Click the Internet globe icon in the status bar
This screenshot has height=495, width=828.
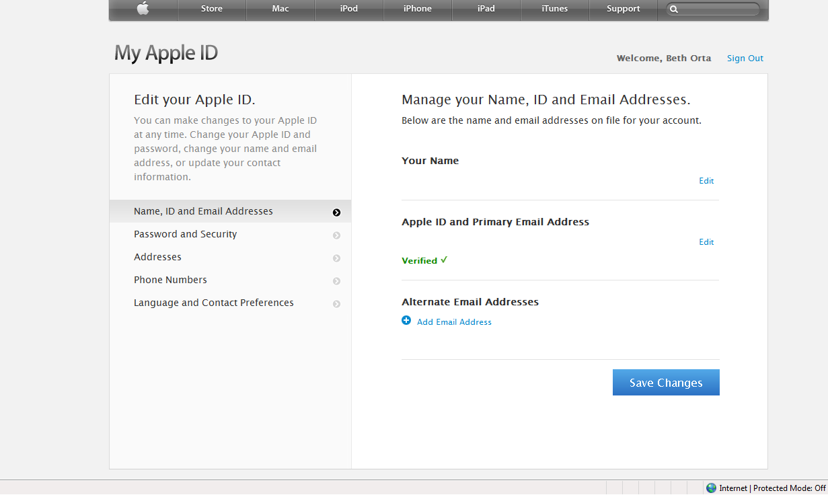tap(711, 488)
